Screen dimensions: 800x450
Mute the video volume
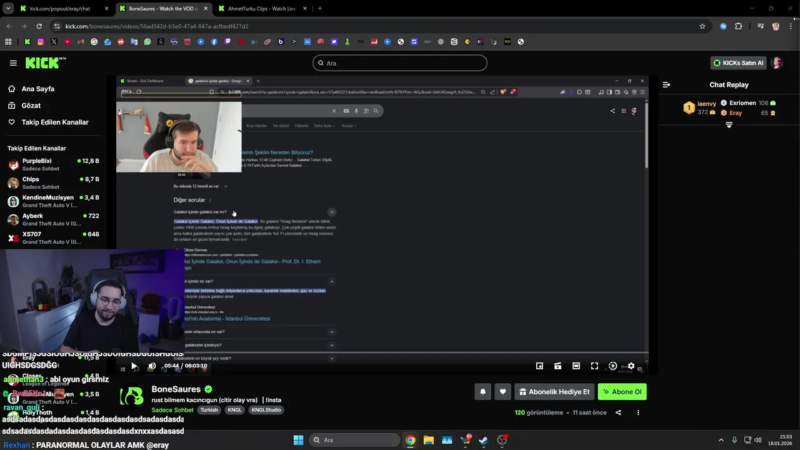tap(152, 366)
